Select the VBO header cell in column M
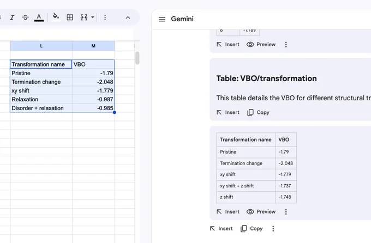This screenshot has width=371, height=243. 93,64
